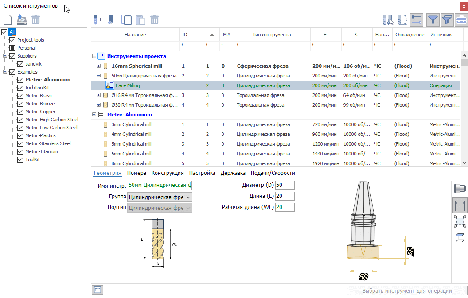
Task: Click the Диаметр (D) input field
Action: click(x=285, y=185)
